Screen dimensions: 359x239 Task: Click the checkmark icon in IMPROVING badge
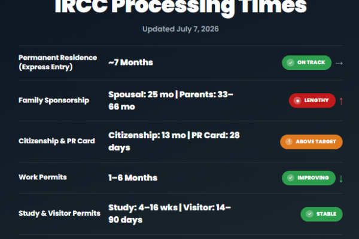(x=291, y=178)
